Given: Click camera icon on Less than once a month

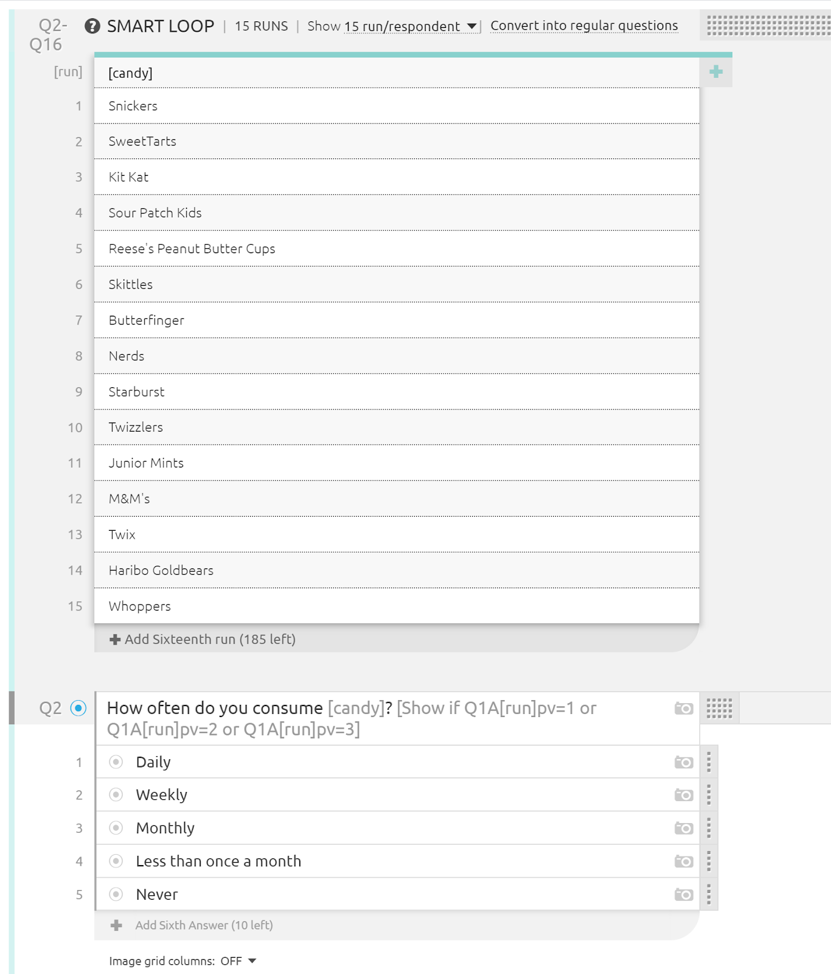Looking at the screenshot, I should (x=684, y=861).
